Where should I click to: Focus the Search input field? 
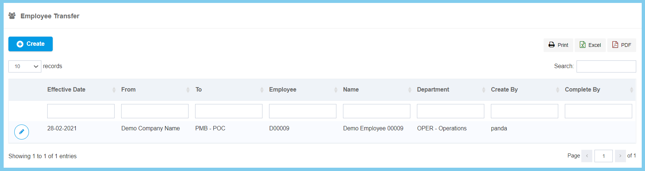606,66
